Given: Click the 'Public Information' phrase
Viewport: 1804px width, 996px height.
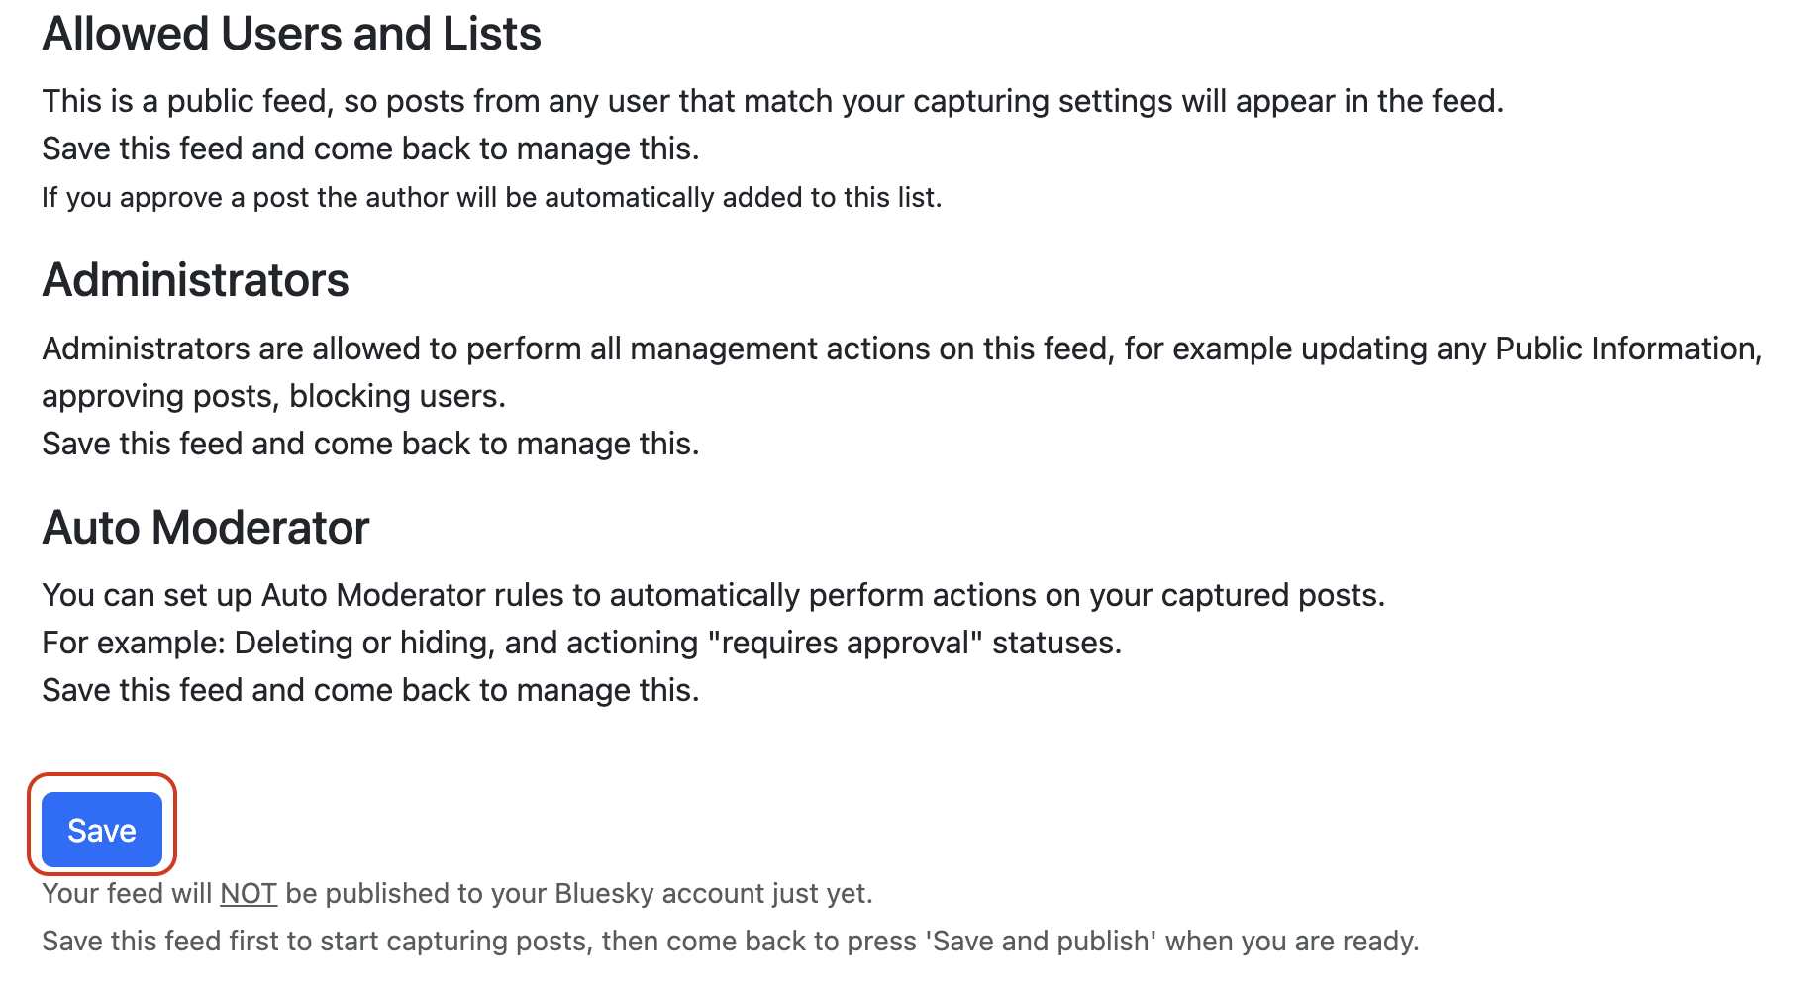Looking at the screenshot, I should (x=1625, y=349).
